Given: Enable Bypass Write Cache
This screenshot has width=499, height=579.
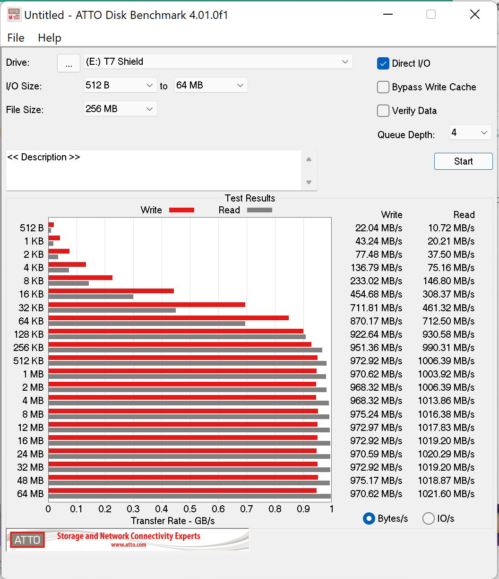Looking at the screenshot, I should click(383, 87).
